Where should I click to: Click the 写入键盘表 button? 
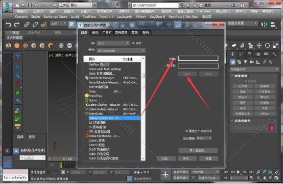(198, 150)
